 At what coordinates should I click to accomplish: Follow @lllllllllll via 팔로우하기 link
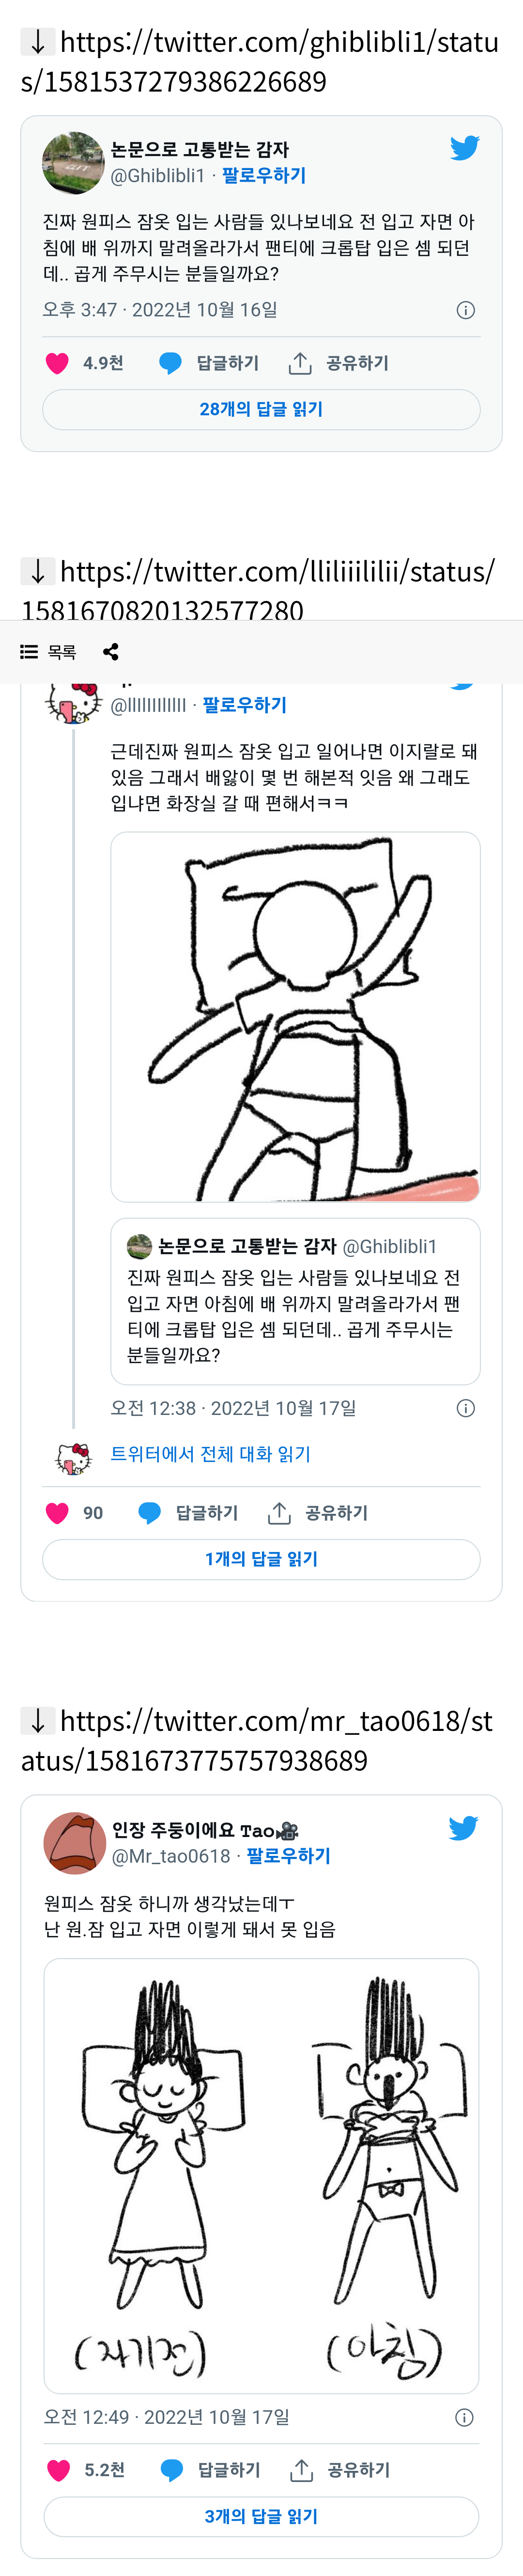coord(244,705)
